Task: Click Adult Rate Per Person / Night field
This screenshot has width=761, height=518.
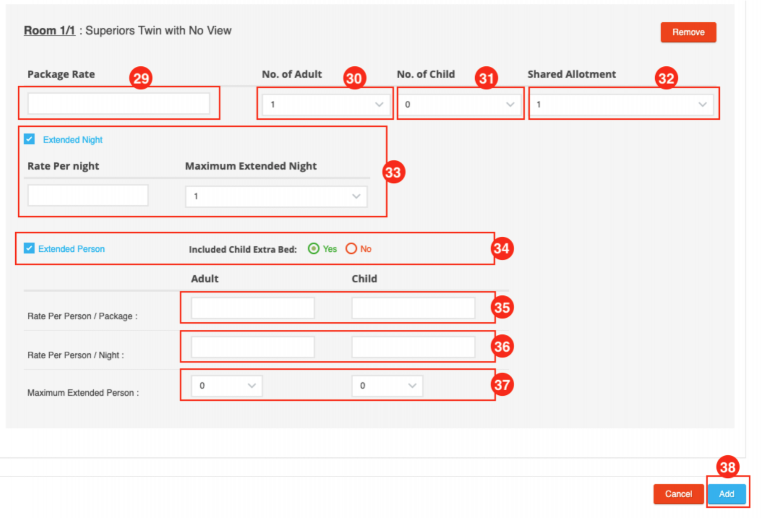Action: point(252,347)
